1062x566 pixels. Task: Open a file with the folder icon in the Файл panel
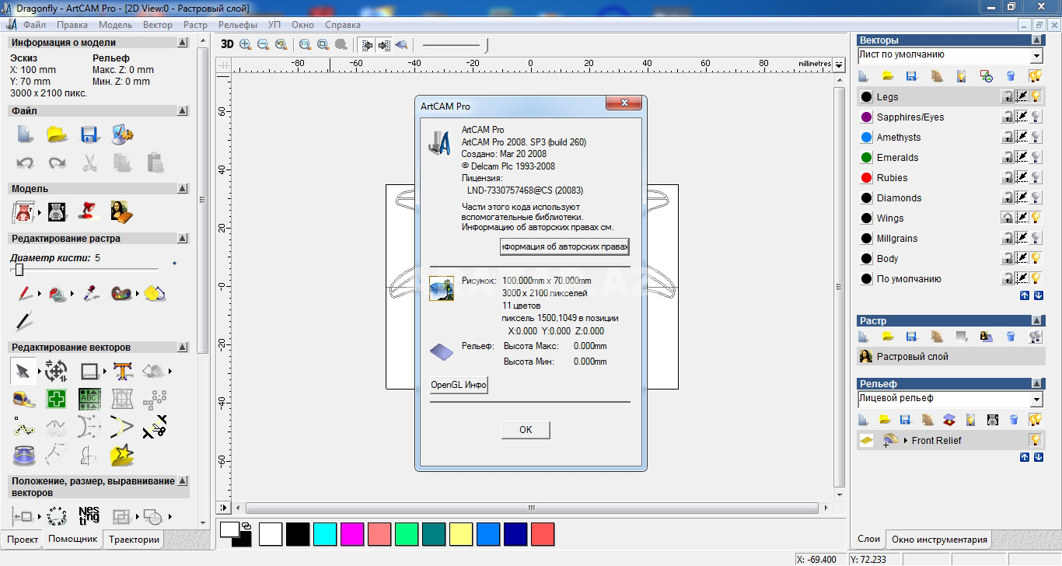point(58,135)
